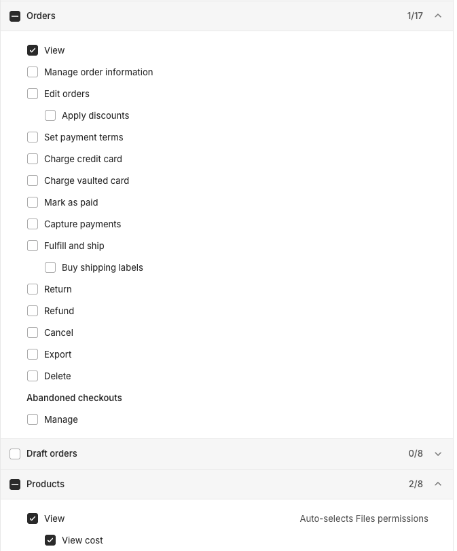Screen dimensions: 457x551
Task: Enable Buy shipping labels permission
Action: coord(50,267)
